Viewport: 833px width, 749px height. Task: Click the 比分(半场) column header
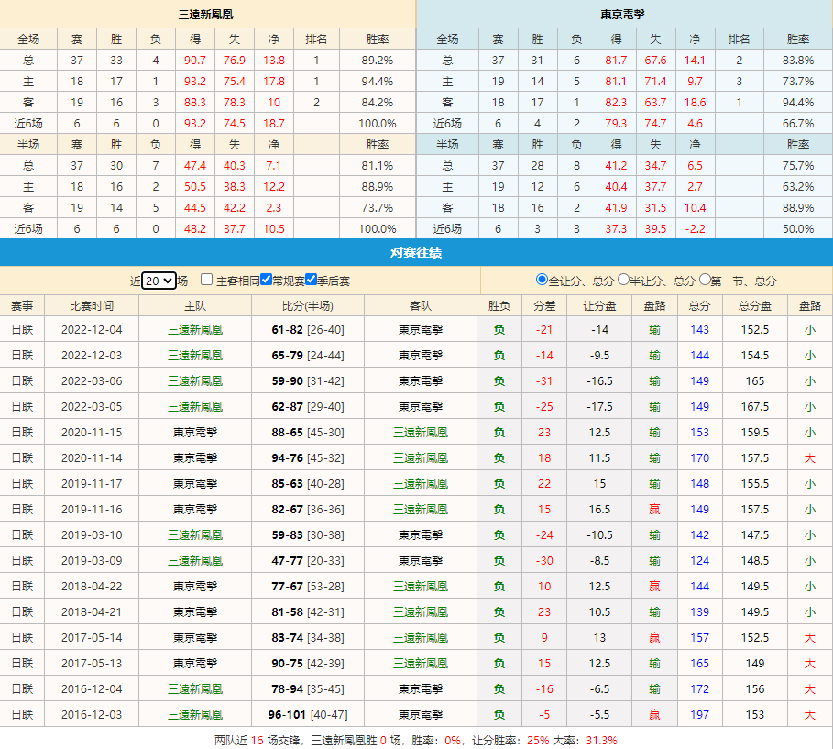coord(308,305)
